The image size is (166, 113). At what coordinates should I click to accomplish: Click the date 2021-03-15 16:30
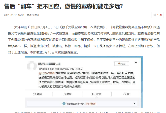14,15
